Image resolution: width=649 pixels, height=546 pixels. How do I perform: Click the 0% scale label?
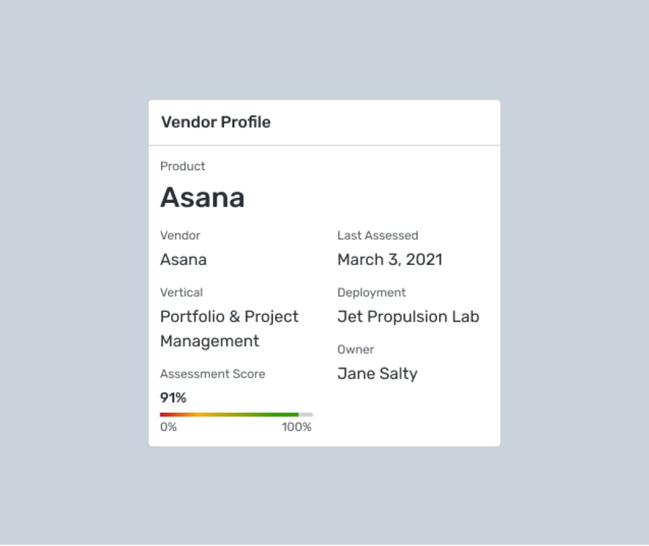click(x=169, y=427)
